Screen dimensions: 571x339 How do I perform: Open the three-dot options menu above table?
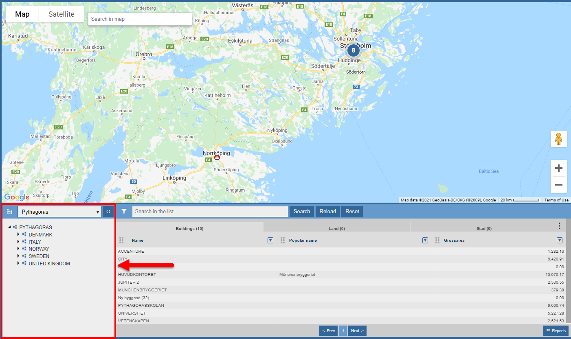(x=559, y=226)
